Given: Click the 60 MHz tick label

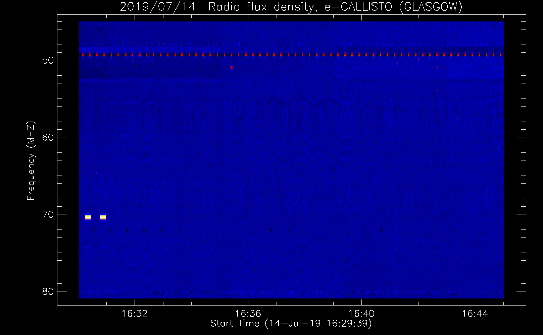Looking at the screenshot, I should pos(48,137).
